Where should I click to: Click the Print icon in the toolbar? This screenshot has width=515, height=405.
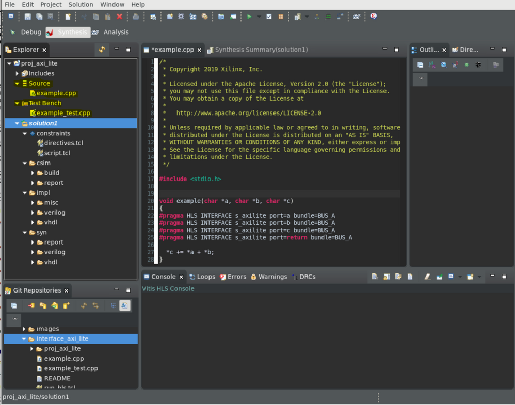tap(136, 17)
